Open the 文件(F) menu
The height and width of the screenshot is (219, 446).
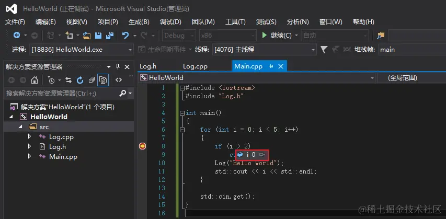point(15,22)
